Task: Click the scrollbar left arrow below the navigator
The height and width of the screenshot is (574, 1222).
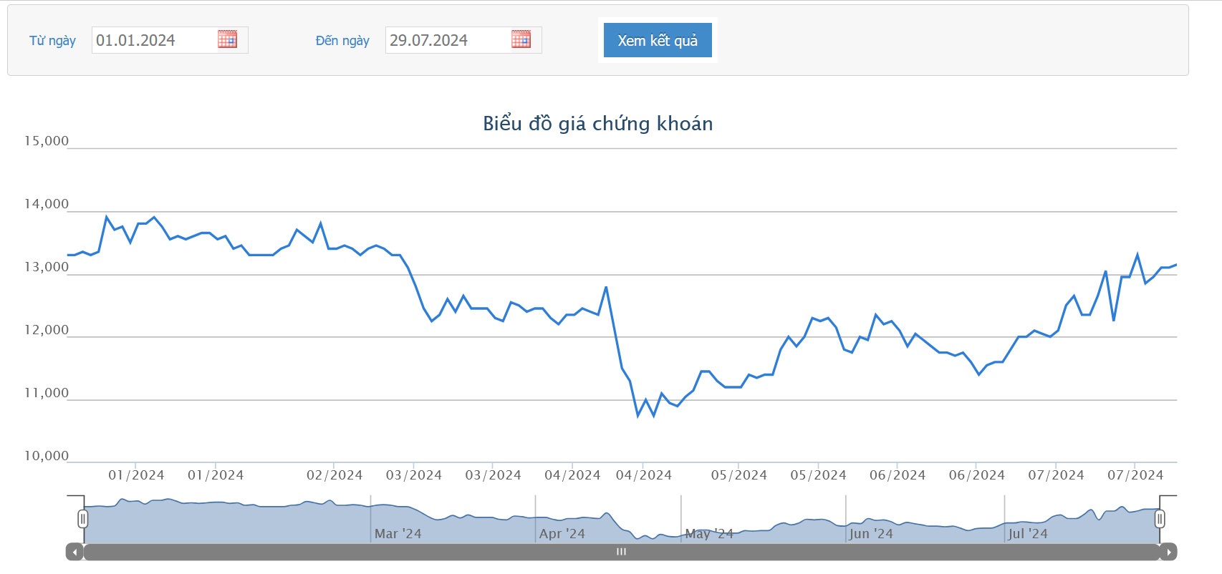Action: (x=74, y=552)
